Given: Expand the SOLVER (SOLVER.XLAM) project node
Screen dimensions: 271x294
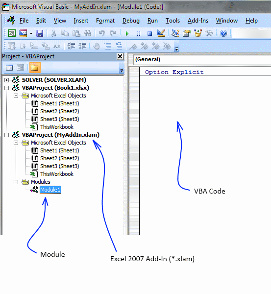Looking at the screenshot, I should (x=6, y=80).
